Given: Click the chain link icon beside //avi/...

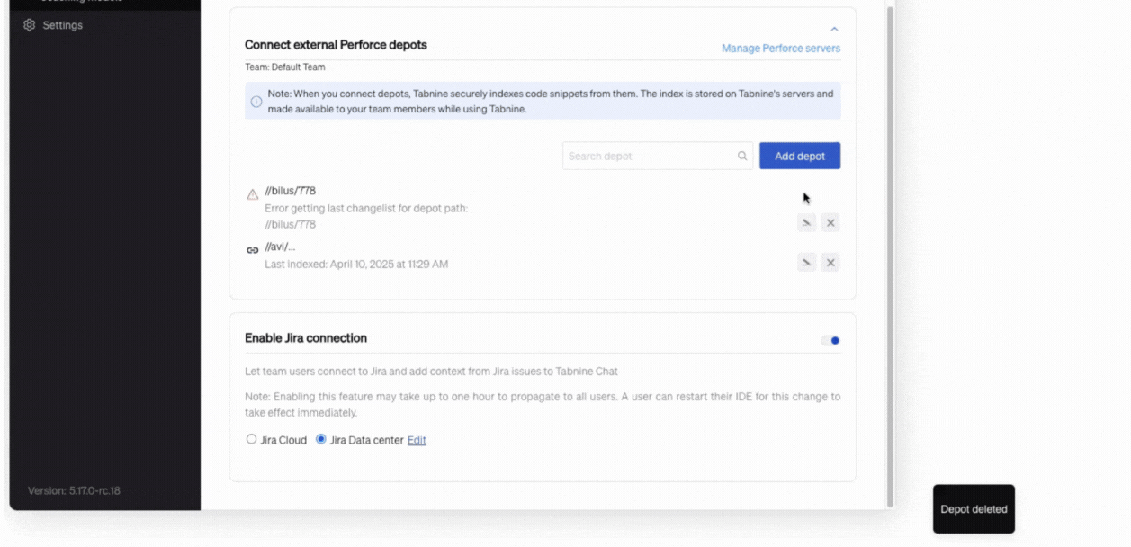Looking at the screenshot, I should coord(253,250).
